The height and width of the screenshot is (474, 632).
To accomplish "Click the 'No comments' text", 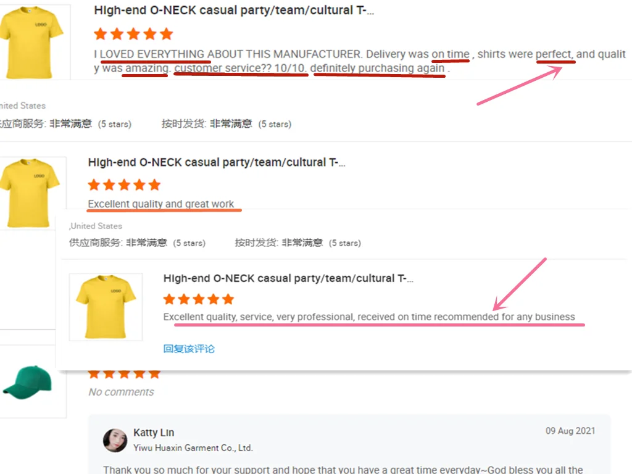I will click(121, 392).
